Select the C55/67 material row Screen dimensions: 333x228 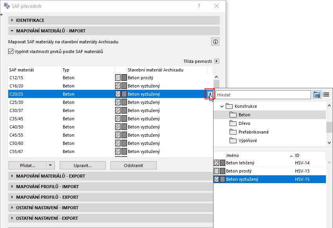[x=110, y=151]
